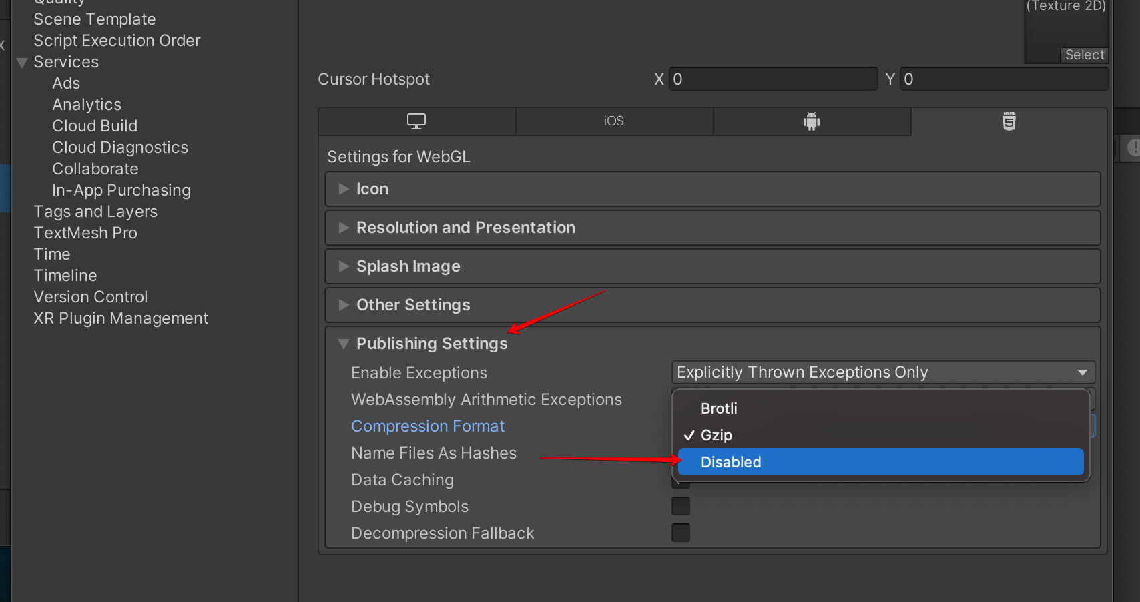Switch to the desktop monitor platform tab

tap(417, 121)
